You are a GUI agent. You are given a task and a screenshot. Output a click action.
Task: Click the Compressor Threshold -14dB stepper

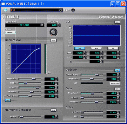coord(56,79)
